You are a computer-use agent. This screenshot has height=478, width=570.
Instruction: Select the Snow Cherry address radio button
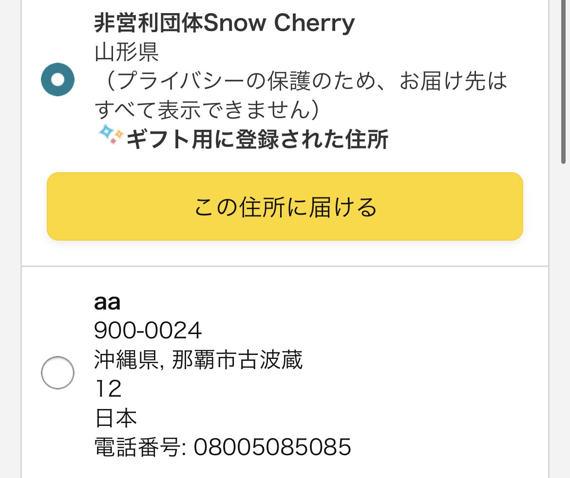coord(57,79)
